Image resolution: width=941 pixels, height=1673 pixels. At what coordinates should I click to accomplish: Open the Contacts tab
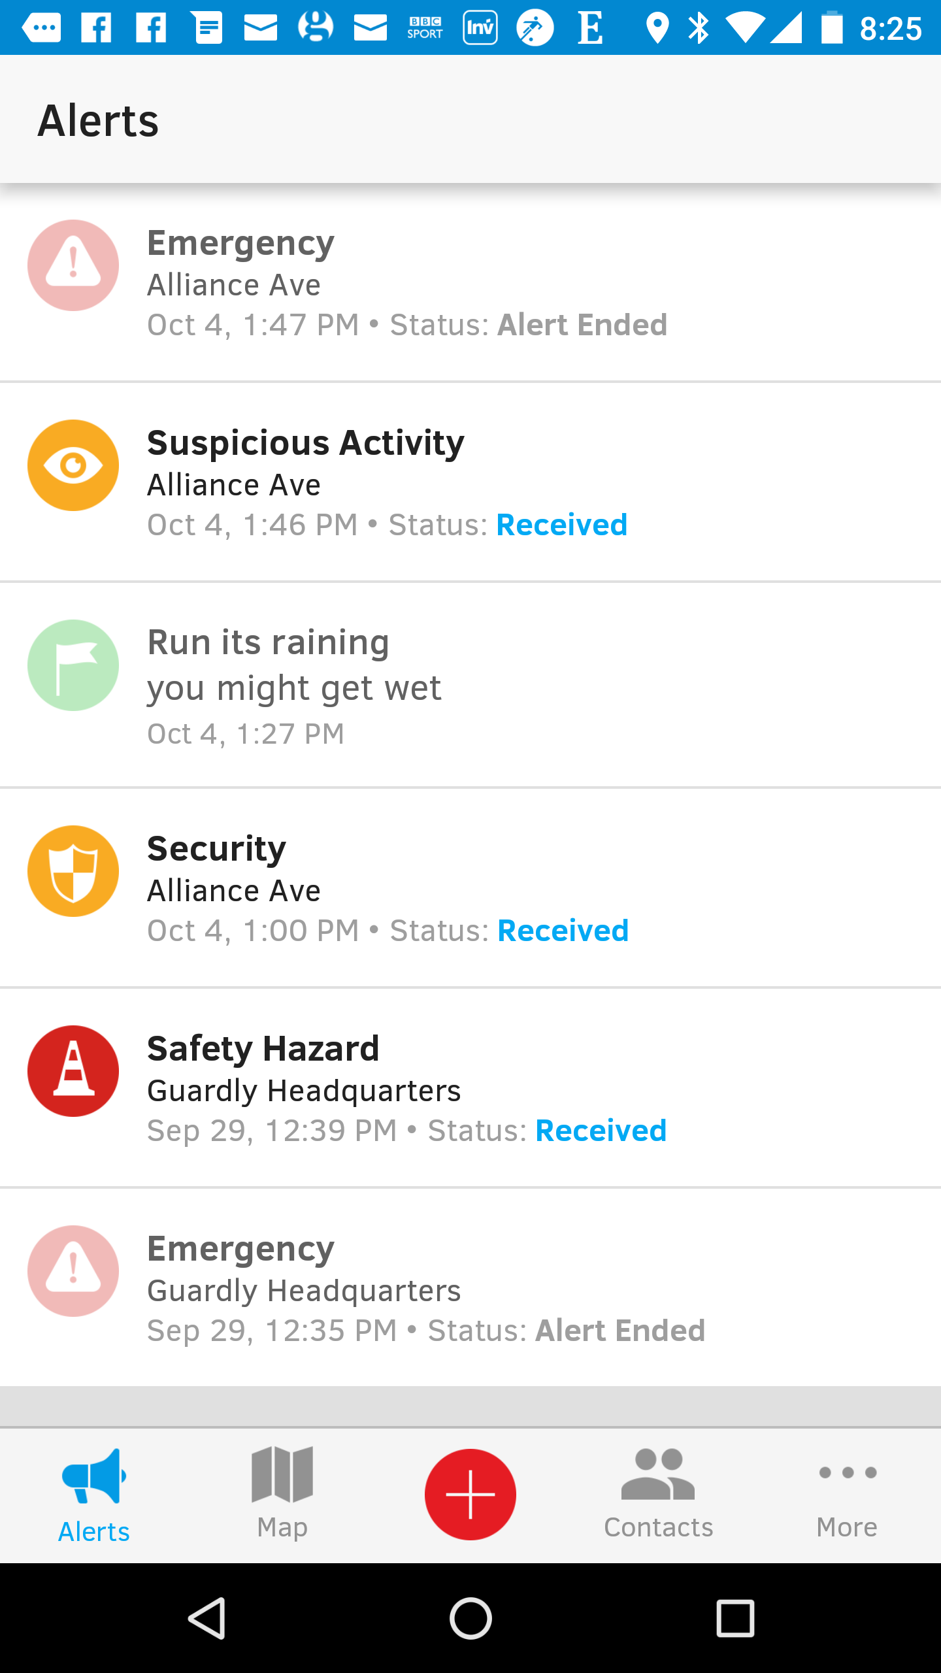tap(658, 1494)
